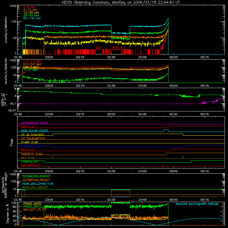This screenshot has width=228, height=228.
Task: Click the 'DECIMATION_WEIGHT' legend label
Action: 36,180
